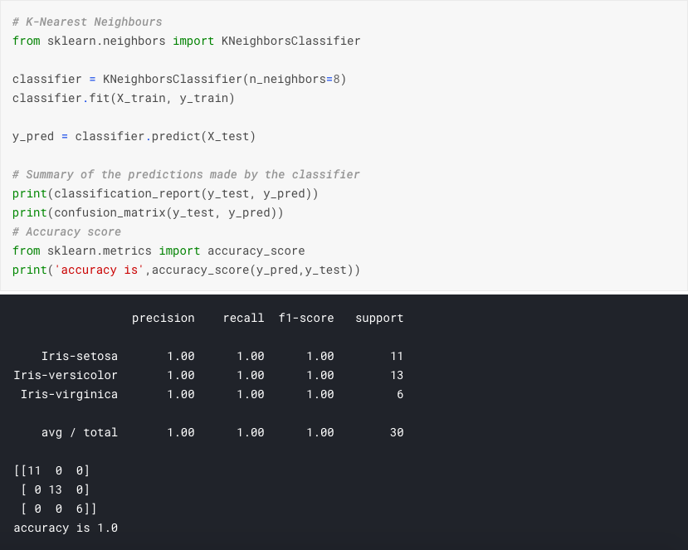Click the "avg / total" row label
Screen dimensions: 688x550
80,432
